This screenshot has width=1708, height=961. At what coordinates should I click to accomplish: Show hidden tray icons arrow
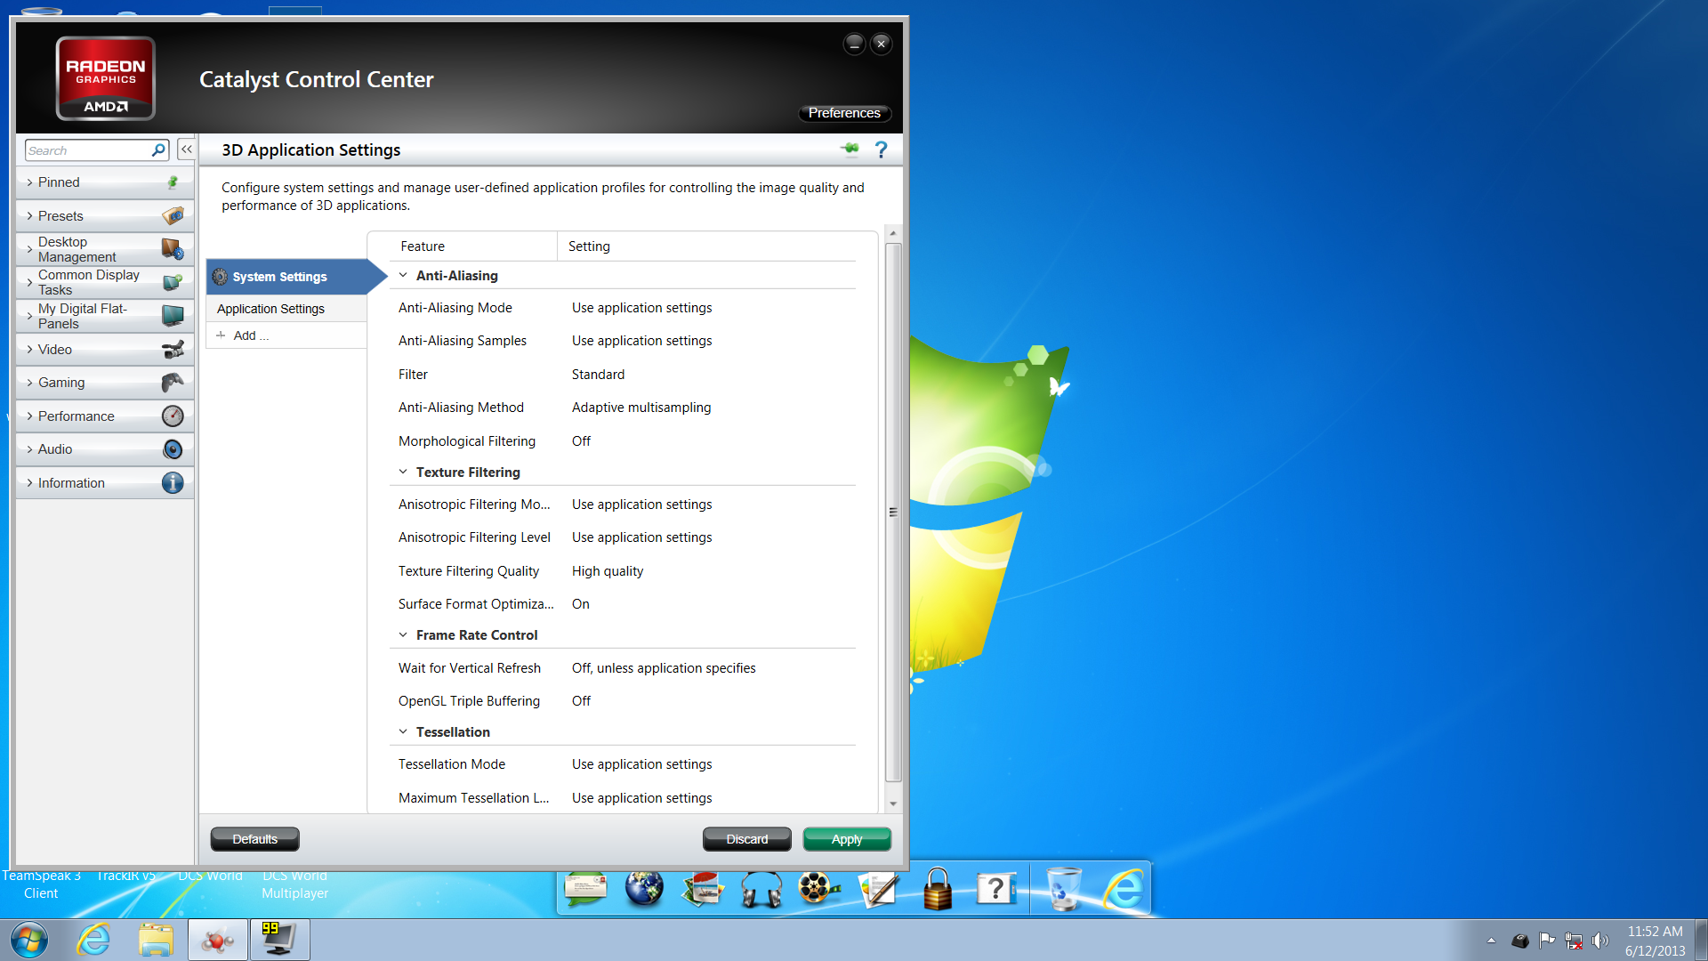1491,941
